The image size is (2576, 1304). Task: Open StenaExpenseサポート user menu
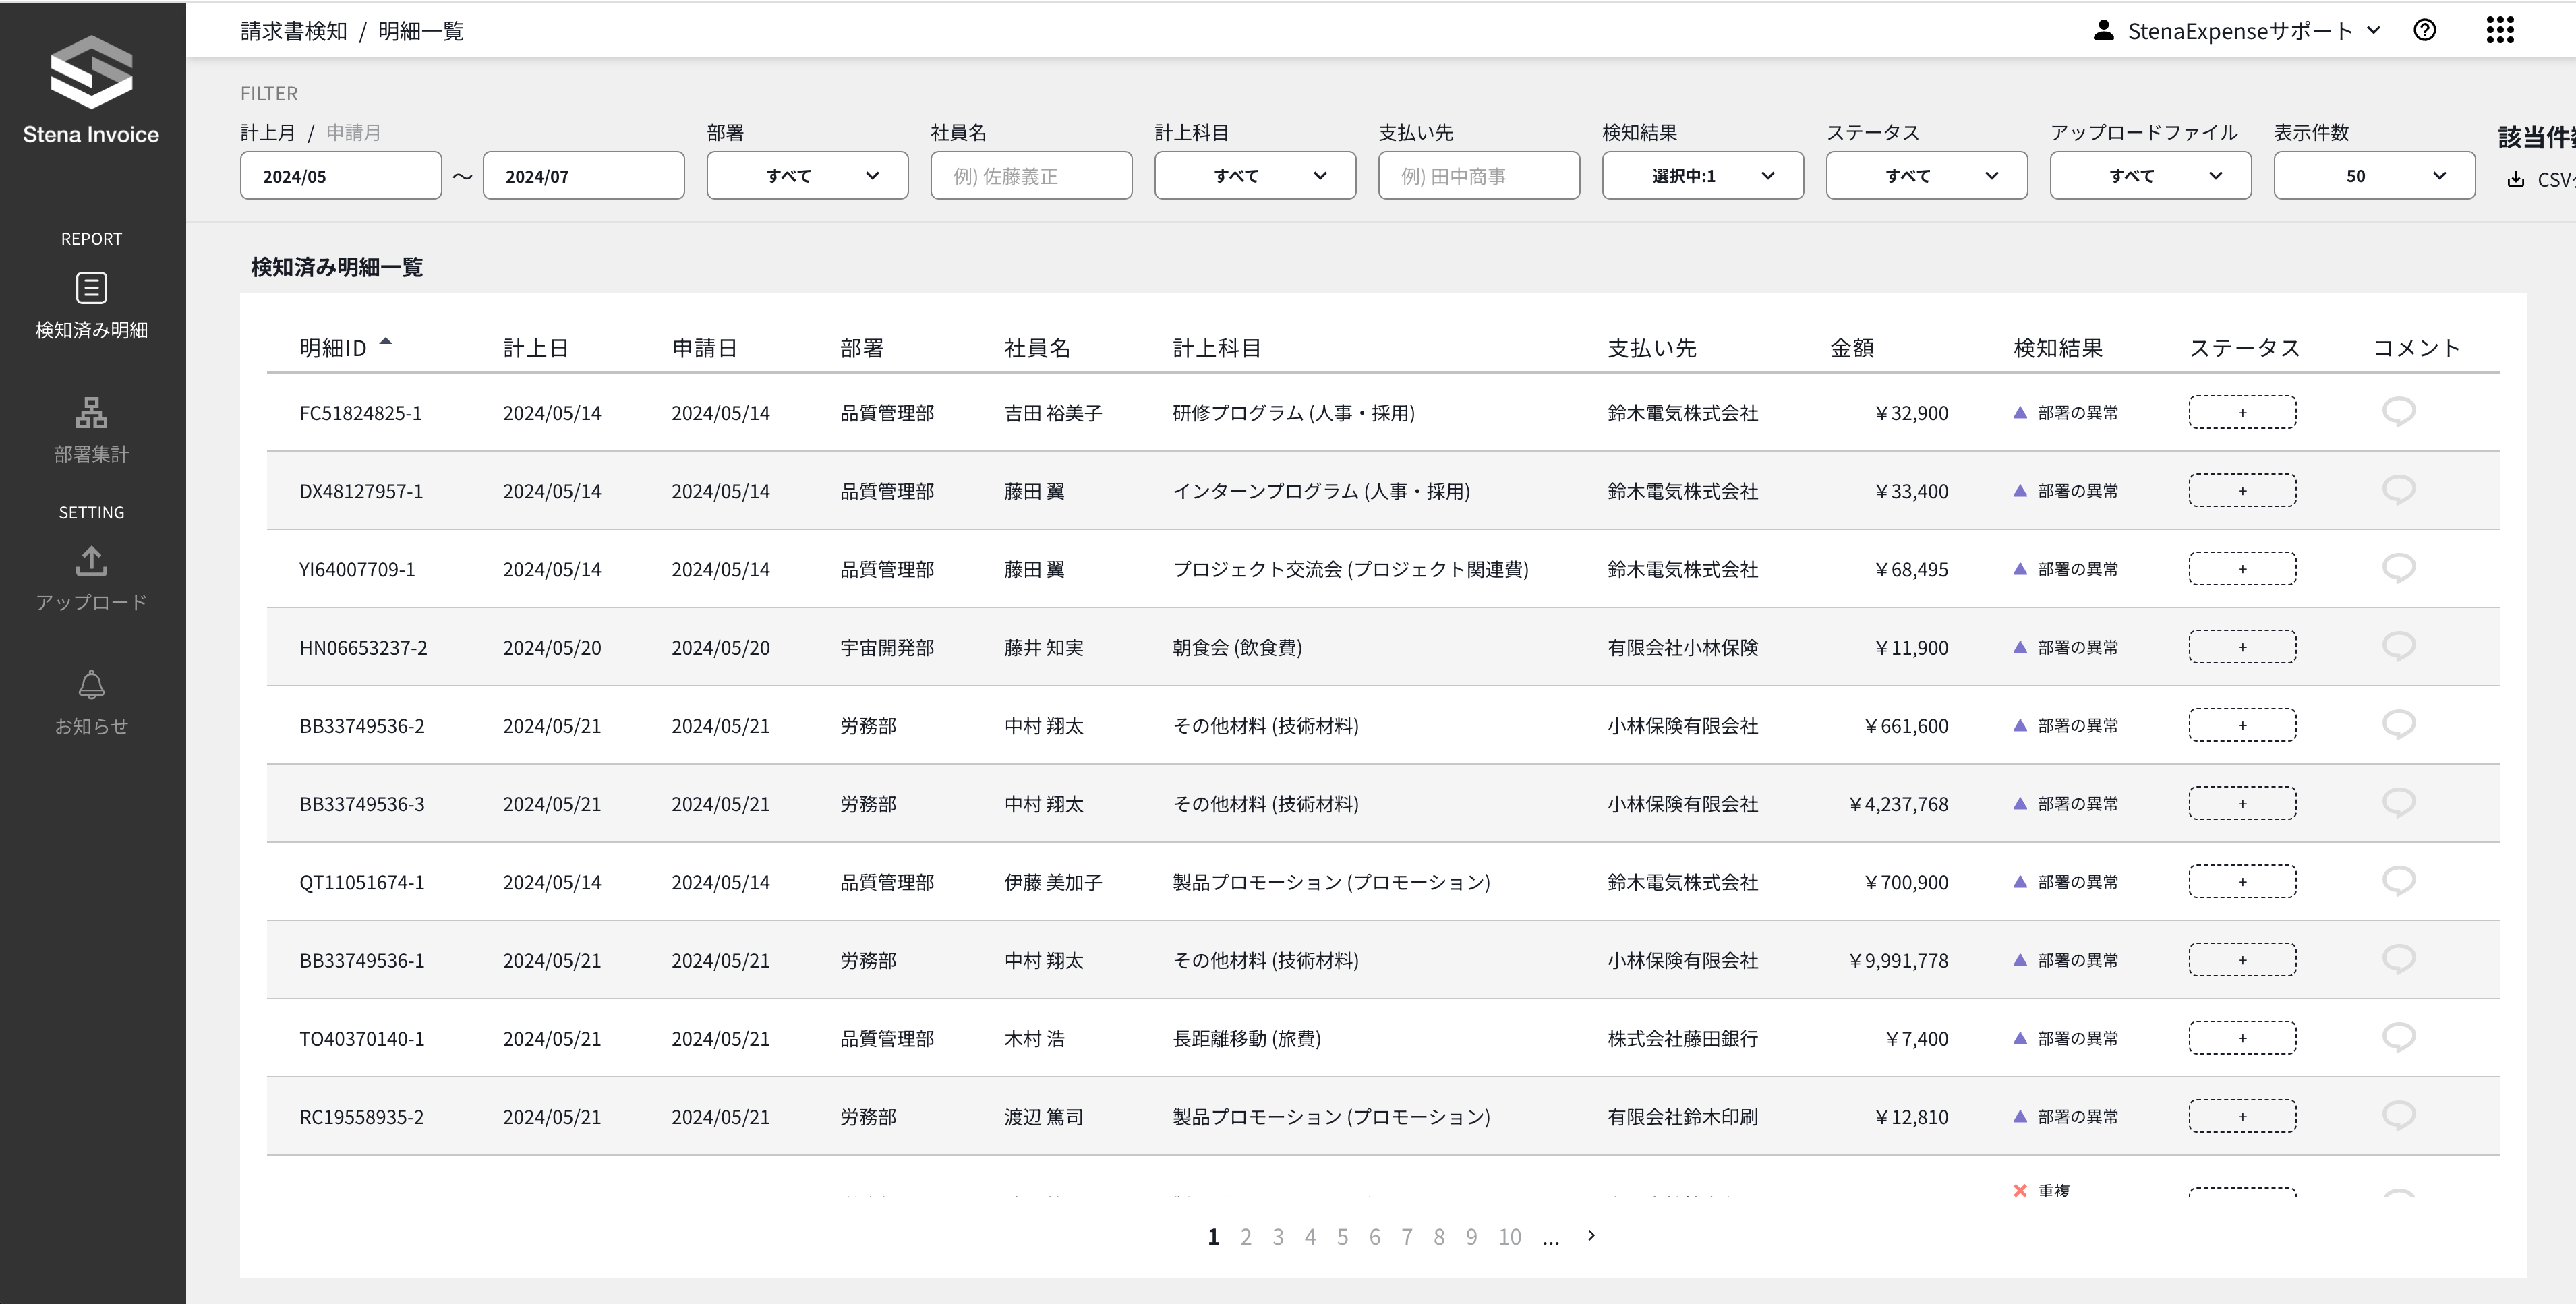tap(2237, 31)
